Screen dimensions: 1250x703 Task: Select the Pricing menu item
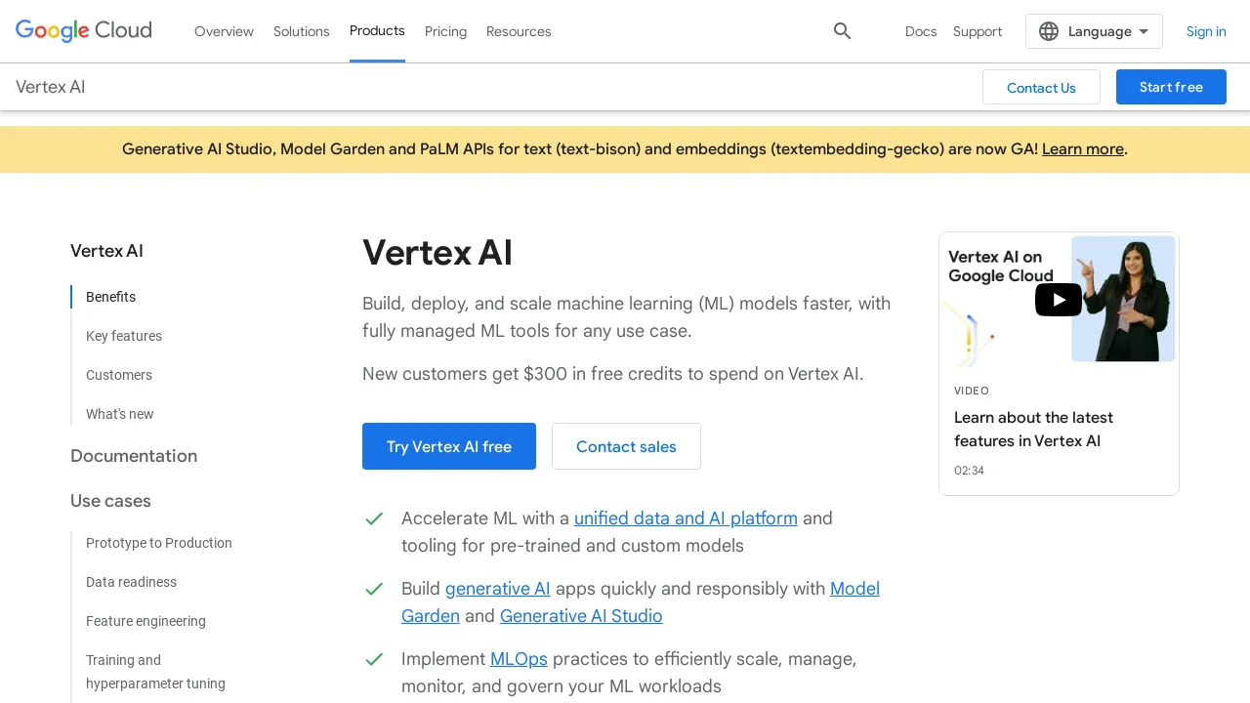(x=445, y=31)
